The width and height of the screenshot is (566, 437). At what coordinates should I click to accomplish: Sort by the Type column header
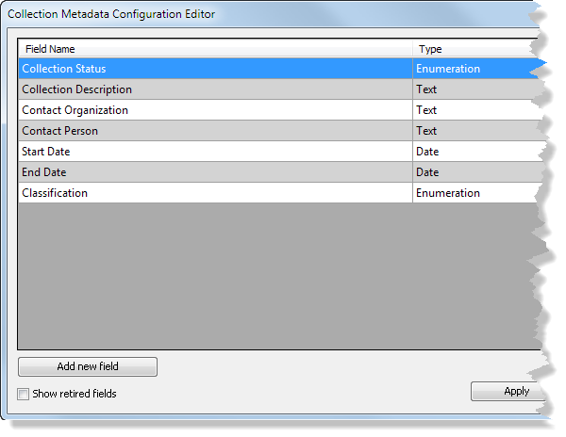[x=476, y=49]
